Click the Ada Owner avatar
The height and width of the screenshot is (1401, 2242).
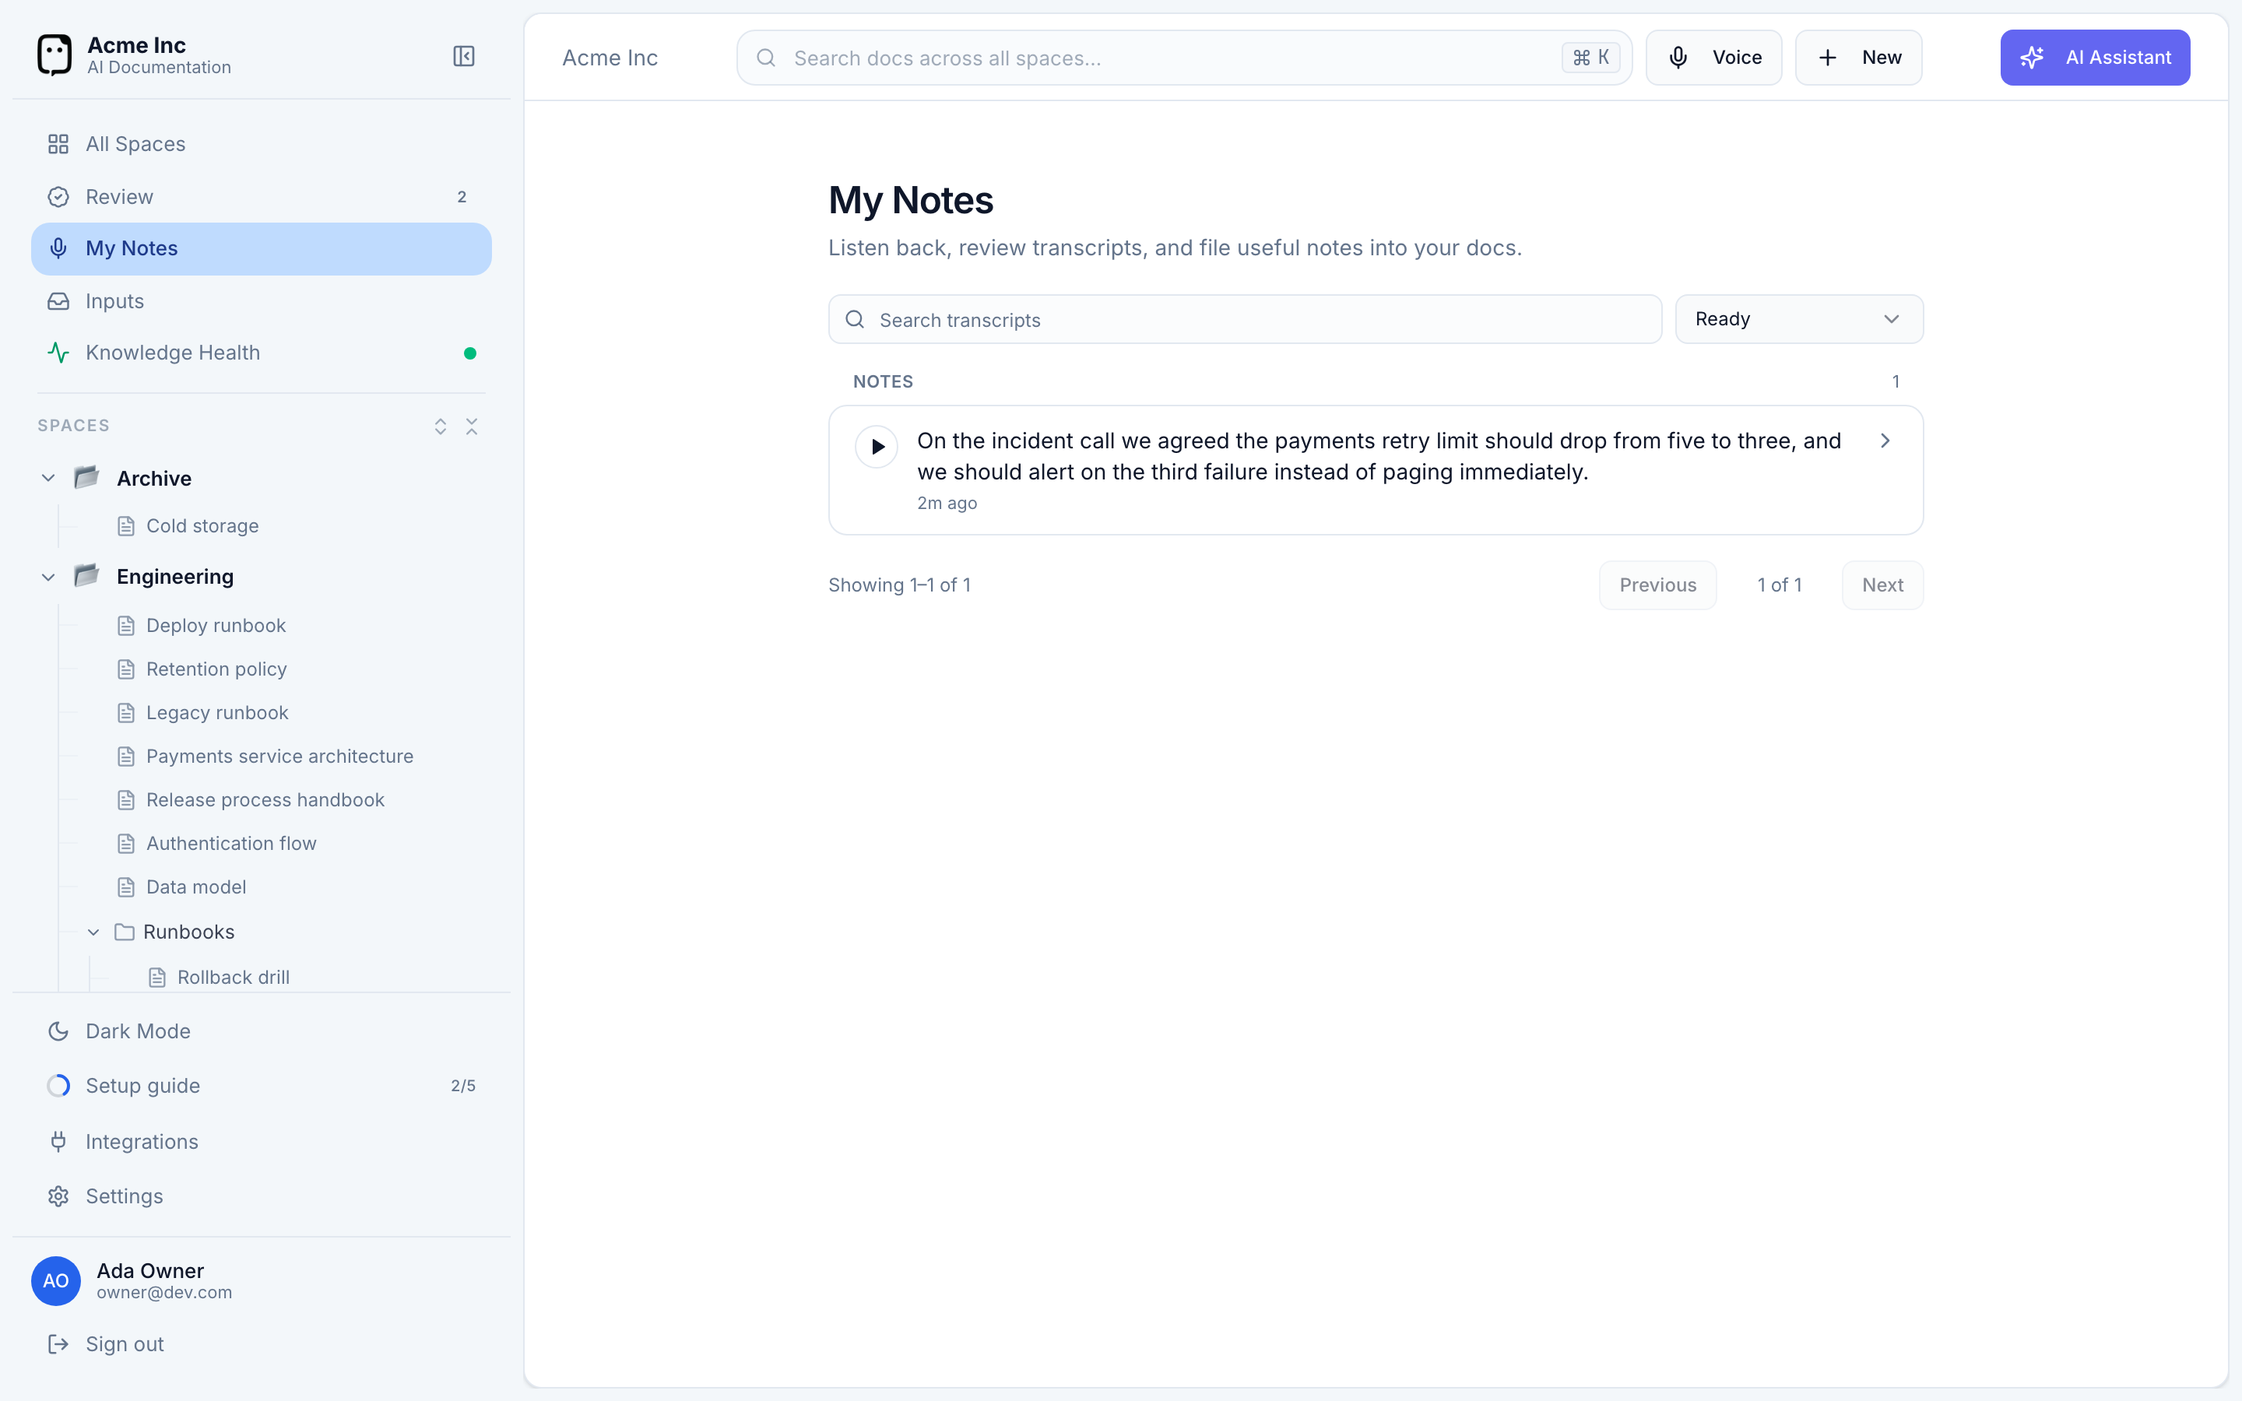(55, 1280)
